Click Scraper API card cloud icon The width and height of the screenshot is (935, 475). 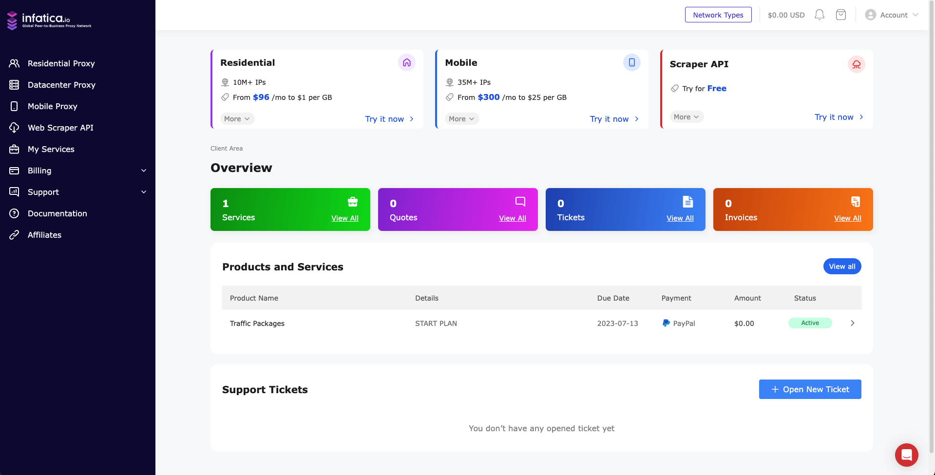click(x=857, y=64)
